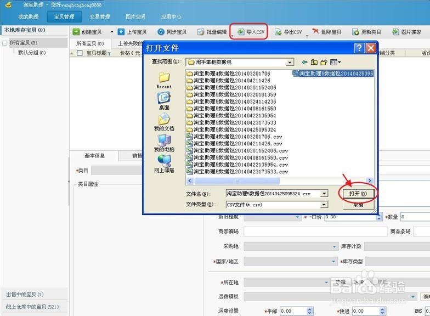
Task: Select file 淘宝助理5数据包20140408161550.csv
Action: coord(237,158)
